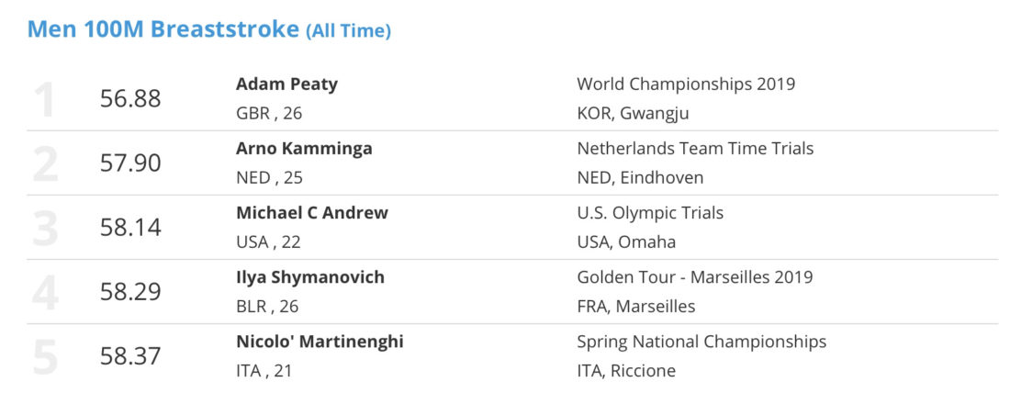Click the 57.90 time result
Image resolution: width=1010 pixels, height=393 pixels.
(x=130, y=163)
